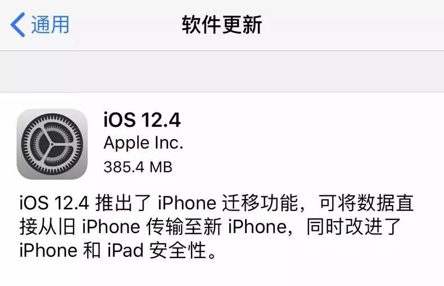Tap the 385.4 MB size label

pos(138,167)
